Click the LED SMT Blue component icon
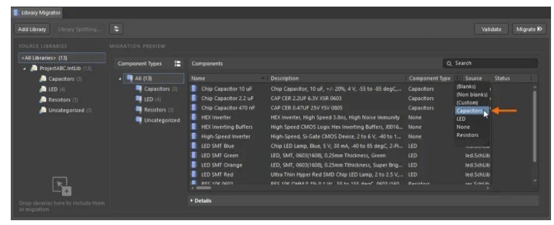The height and width of the screenshot is (225, 554). (194, 146)
